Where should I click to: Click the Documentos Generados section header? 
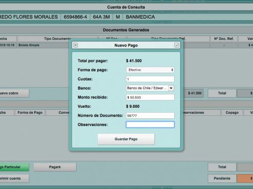click(x=126, y=30)
